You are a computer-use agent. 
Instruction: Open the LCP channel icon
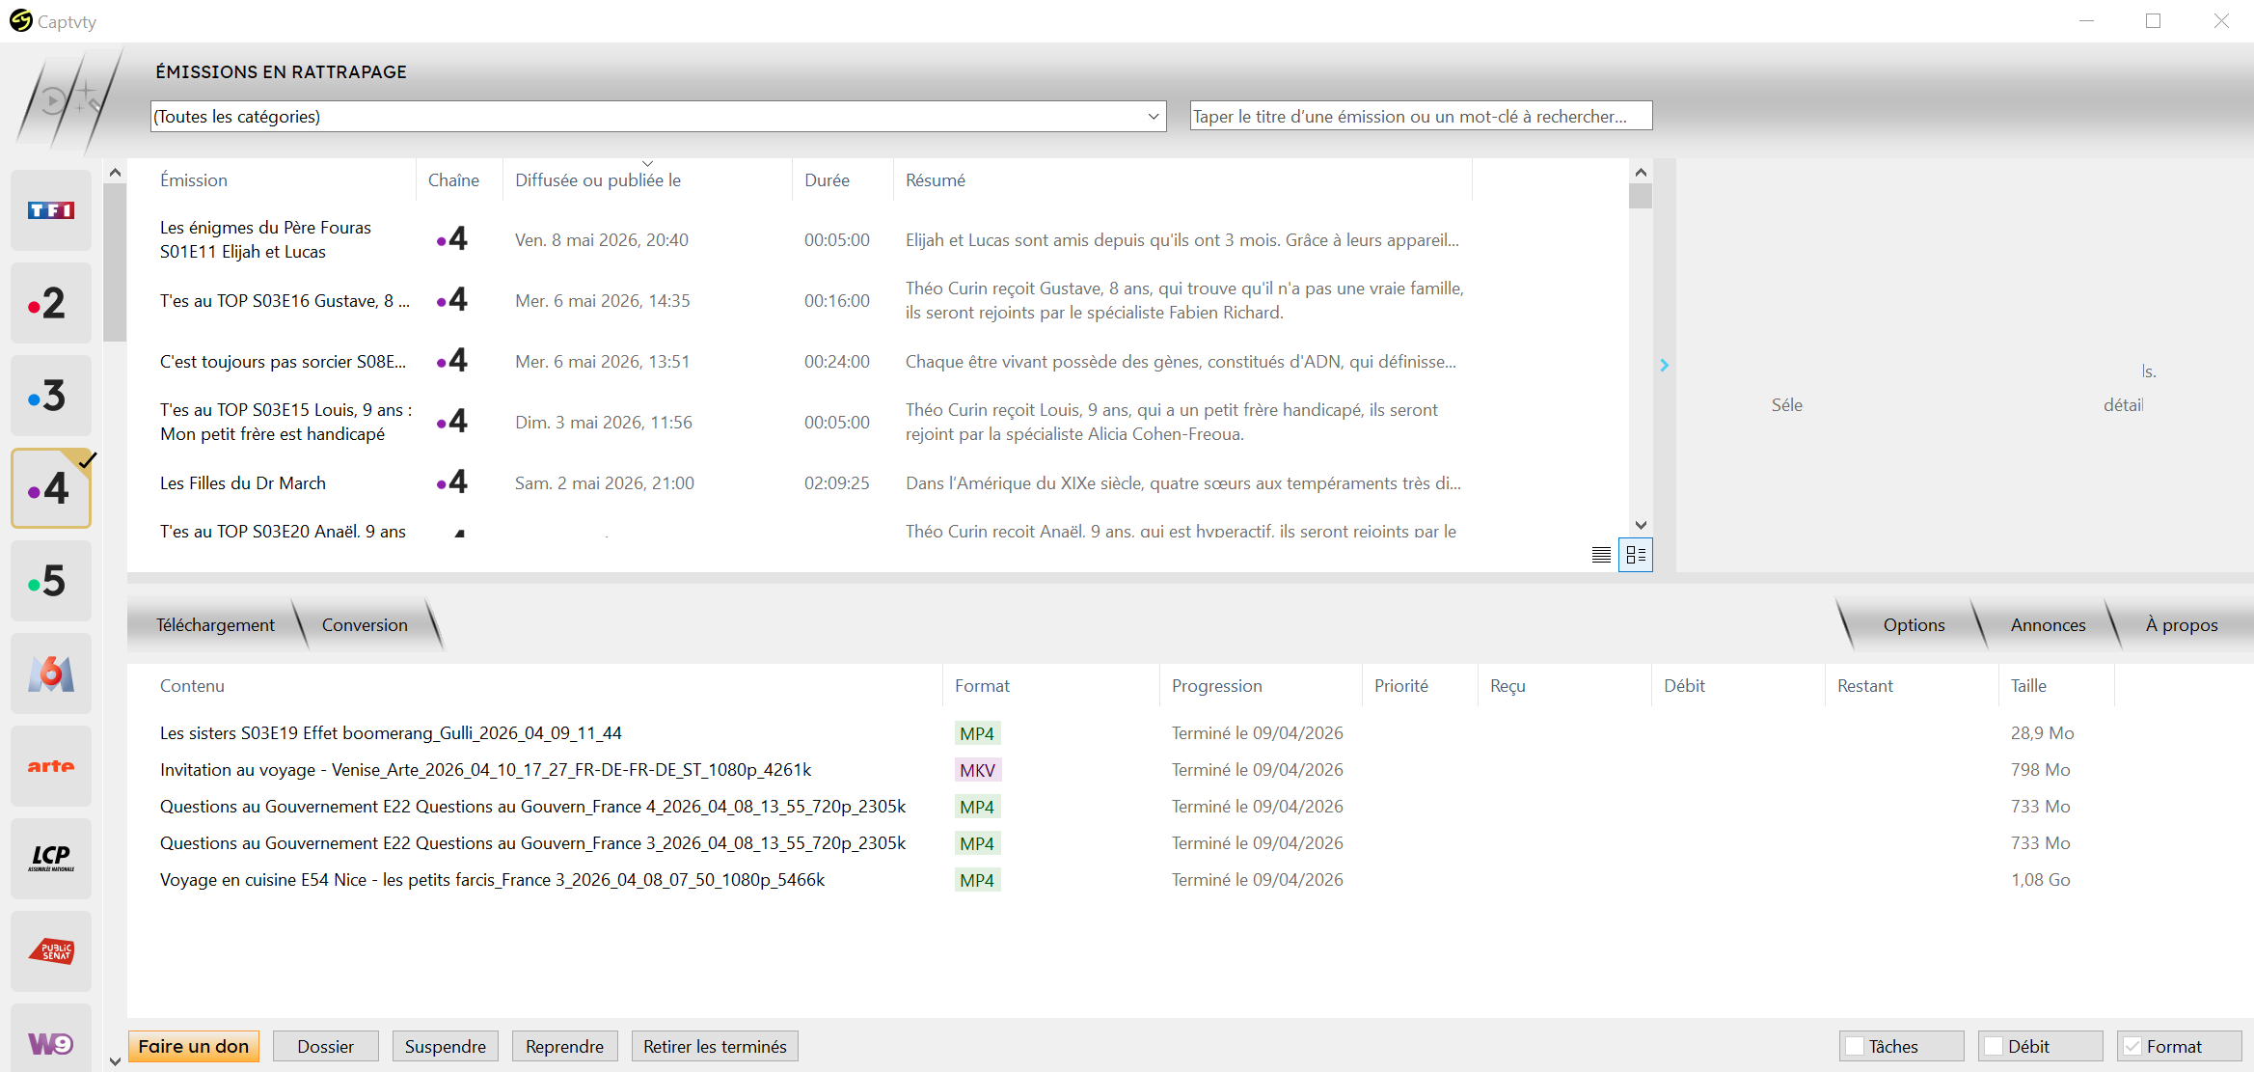coord(51,858)
